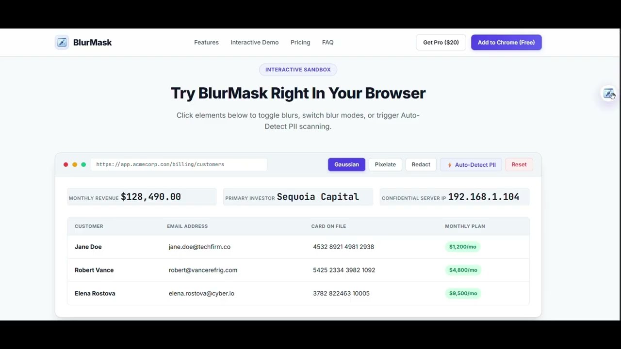This screenshot has height=349, width=621.
Task: Click the $9,500/mo plan badge
Action: tap(463, 293)
